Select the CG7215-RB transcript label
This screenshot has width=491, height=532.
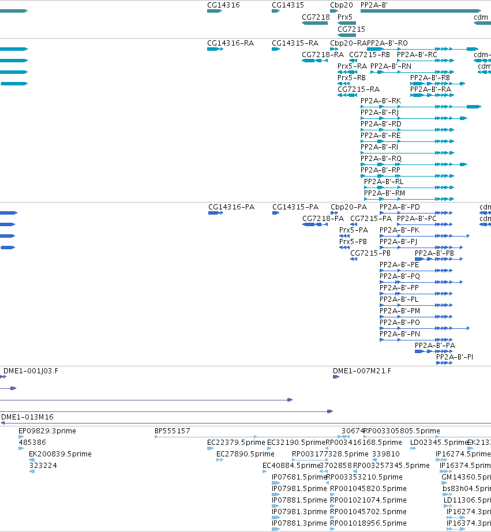369,55
